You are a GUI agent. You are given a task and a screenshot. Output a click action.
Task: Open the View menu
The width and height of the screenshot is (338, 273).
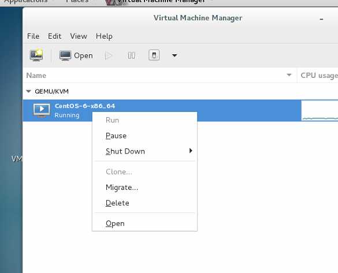point(79,36)
